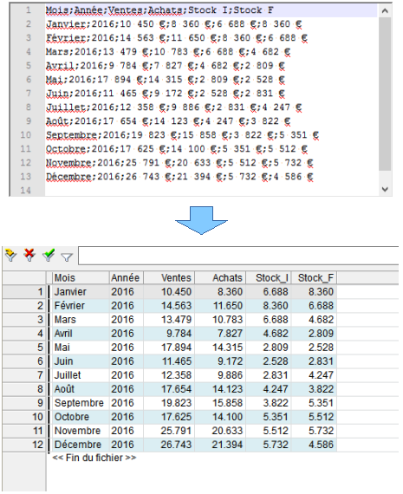Click the apply filter green check icon

pos(49,255)
